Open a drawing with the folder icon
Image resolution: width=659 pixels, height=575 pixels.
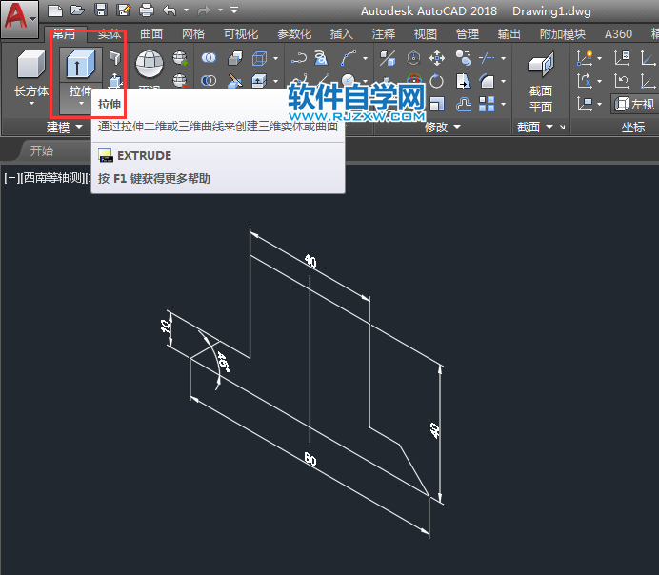tap(78, 10)
